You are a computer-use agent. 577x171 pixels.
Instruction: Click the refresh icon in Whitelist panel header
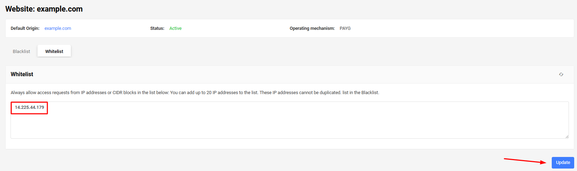pos(561,74)
